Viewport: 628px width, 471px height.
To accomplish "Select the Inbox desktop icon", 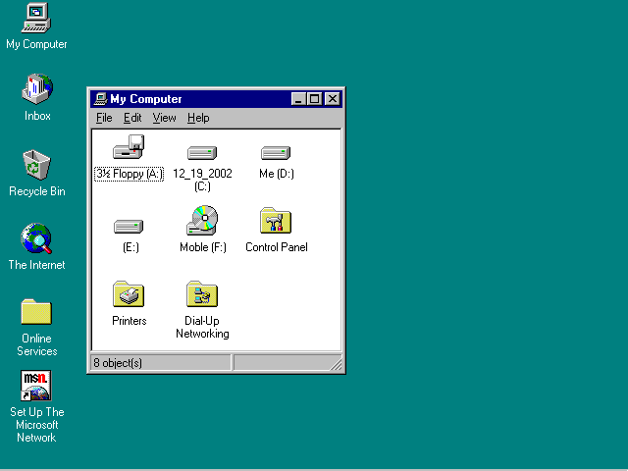I will tap(37, 89).
